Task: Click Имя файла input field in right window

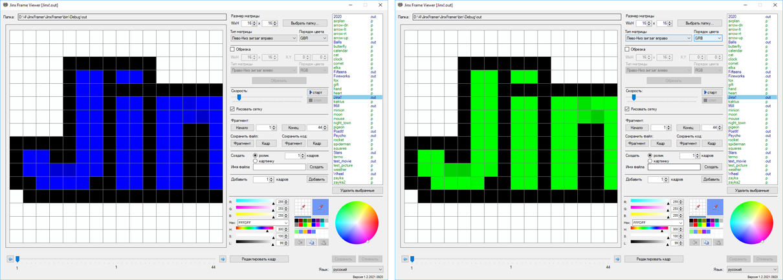Action: pyautogui.click(x=673, y=167)
